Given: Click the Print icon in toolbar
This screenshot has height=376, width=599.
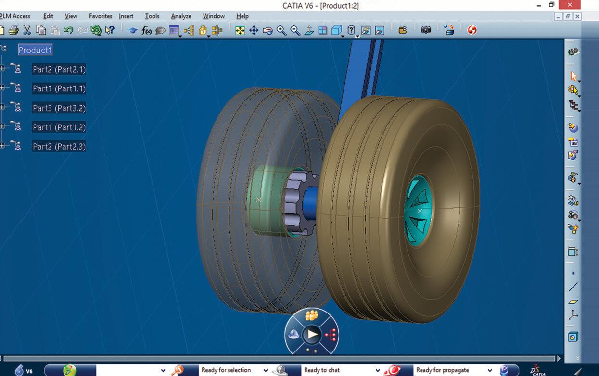Looking at the screenshot, I should tap(13, 30).
